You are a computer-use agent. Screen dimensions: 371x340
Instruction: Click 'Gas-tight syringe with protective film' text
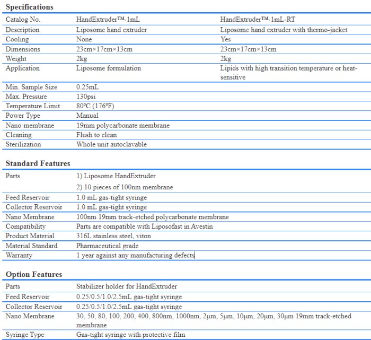[x=131, y=335]
